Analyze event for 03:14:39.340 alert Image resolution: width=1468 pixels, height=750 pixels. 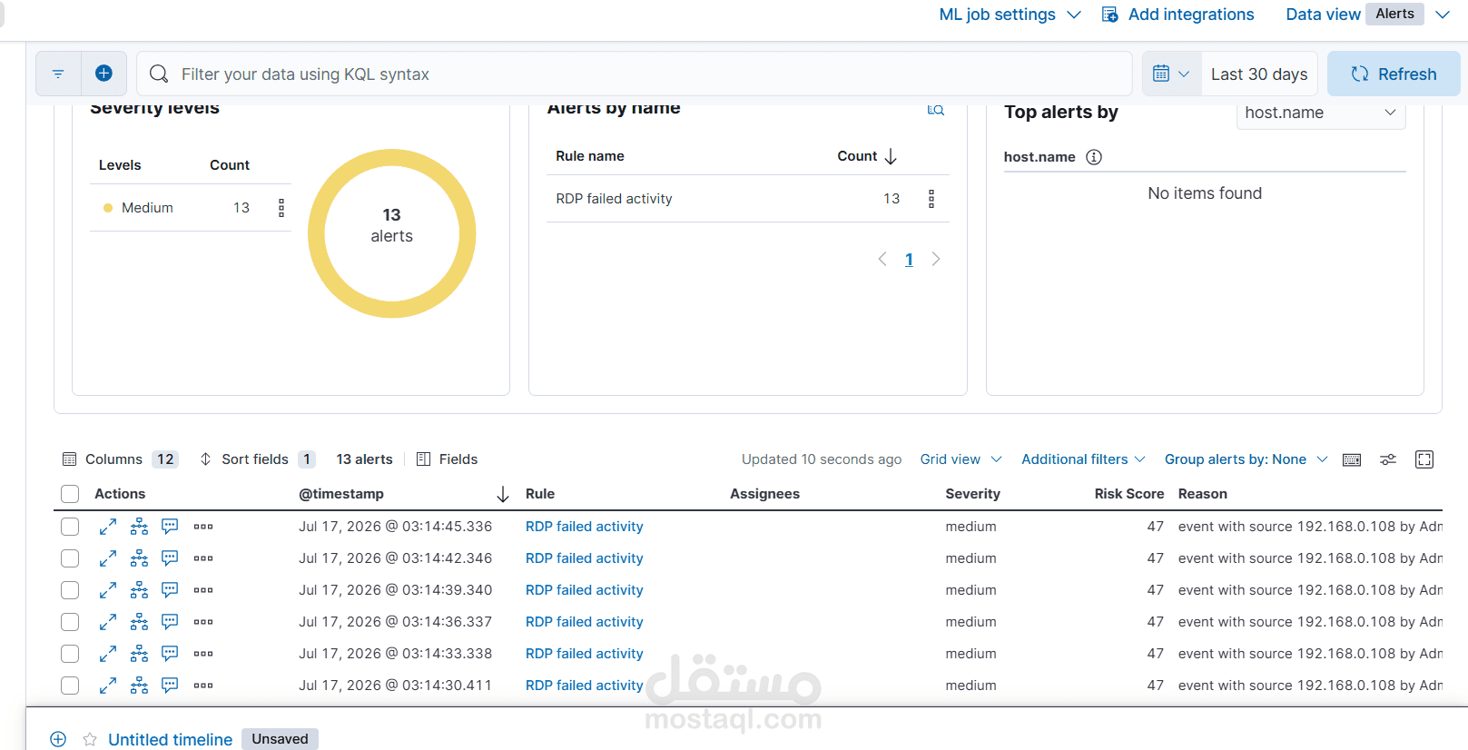pyautogui.click(x=139, y=590)
